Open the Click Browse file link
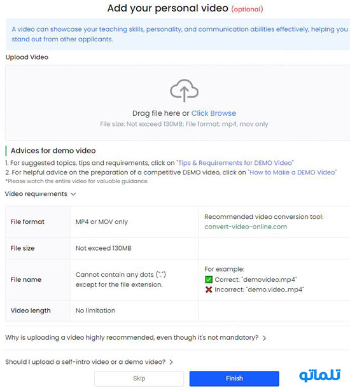The width and height of the screenshot is (350, 390). (x=213, y=113)
